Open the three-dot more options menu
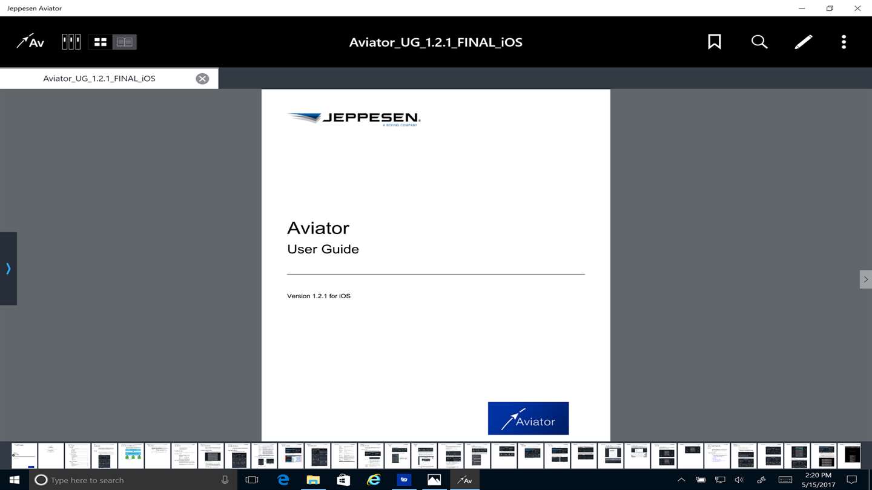The width and height of the screenshot is (872, 490). tap(844, 42)
